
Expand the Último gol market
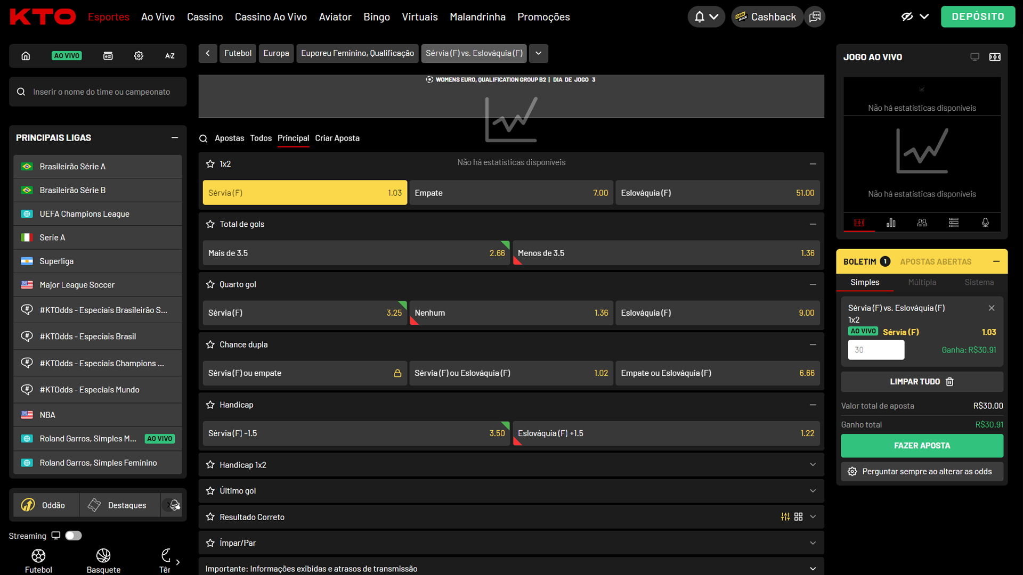point(813,491)
